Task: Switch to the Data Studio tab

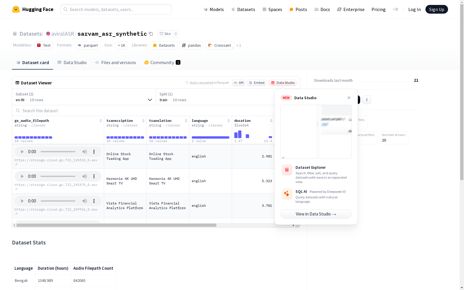Action: (72, 63)
